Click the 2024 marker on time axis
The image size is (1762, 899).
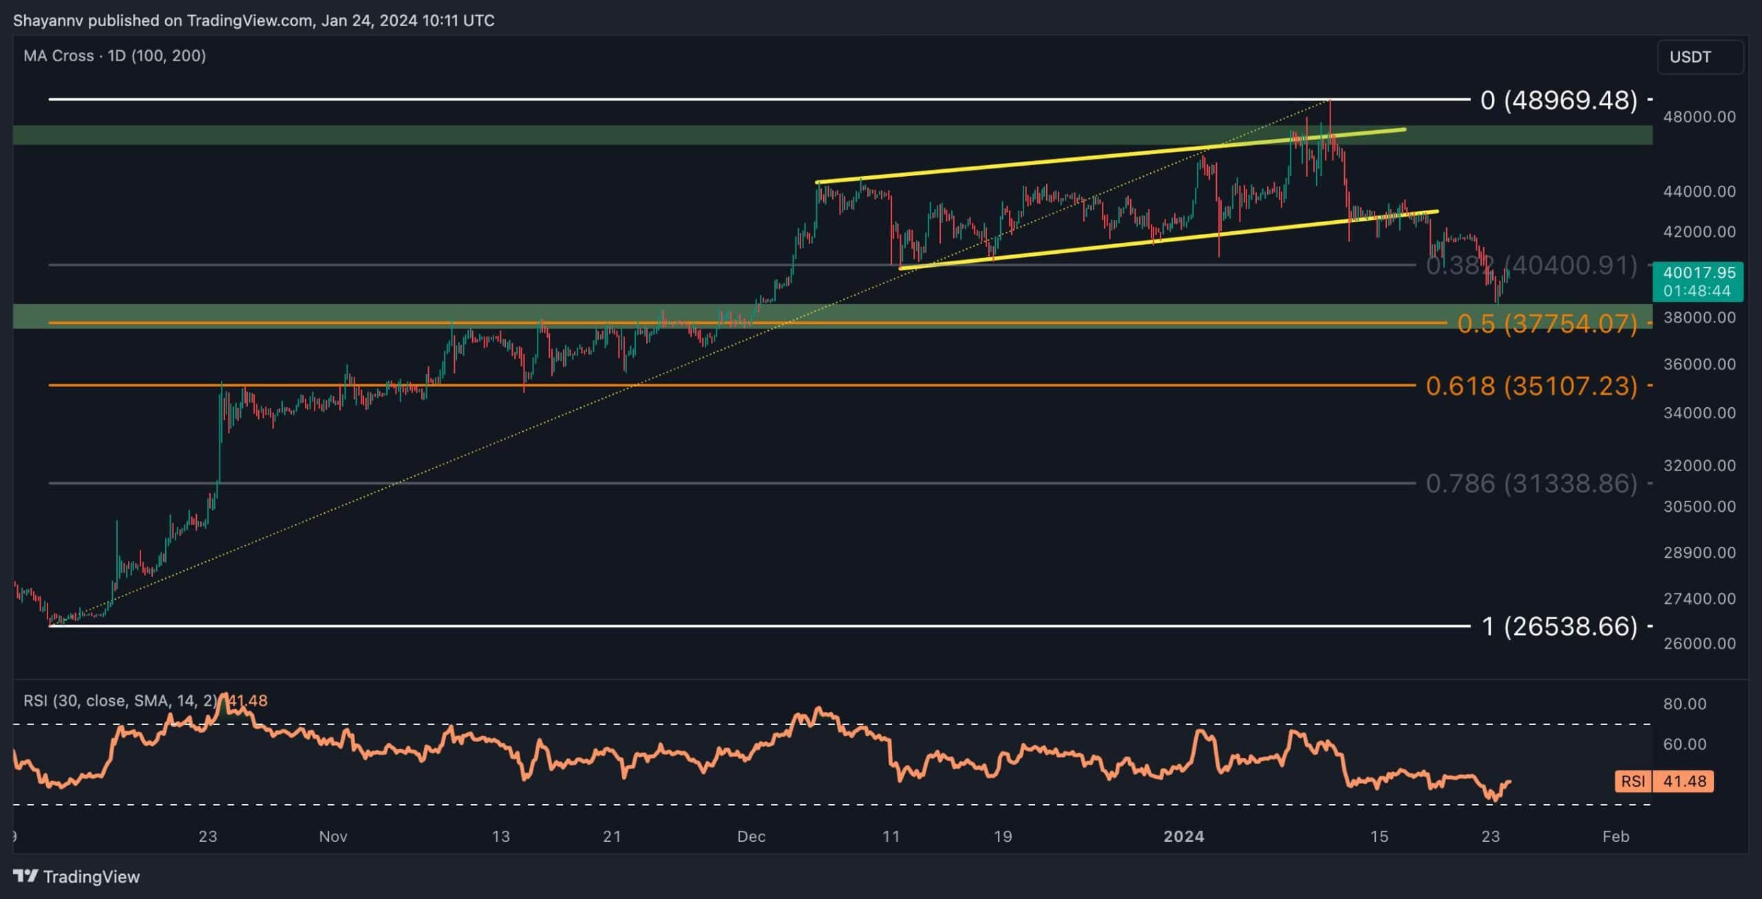tap(1183, 836)
